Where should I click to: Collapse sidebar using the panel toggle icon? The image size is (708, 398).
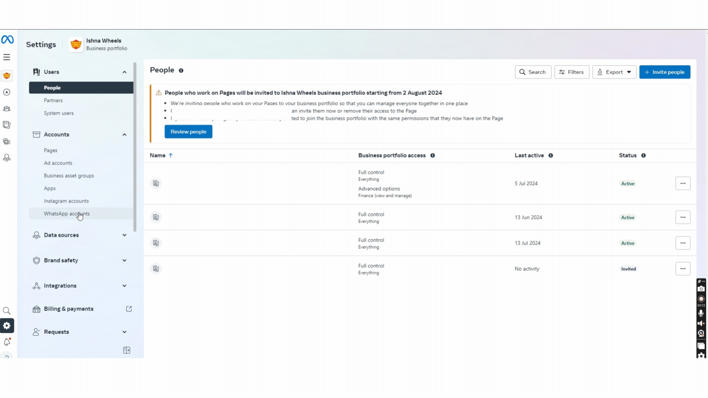126,350
